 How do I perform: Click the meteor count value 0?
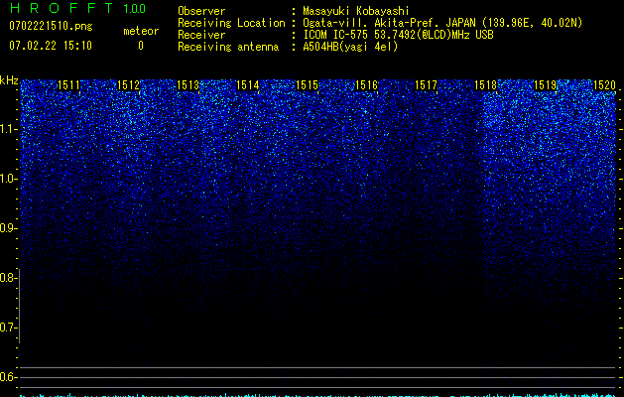(x=141, y=46)
